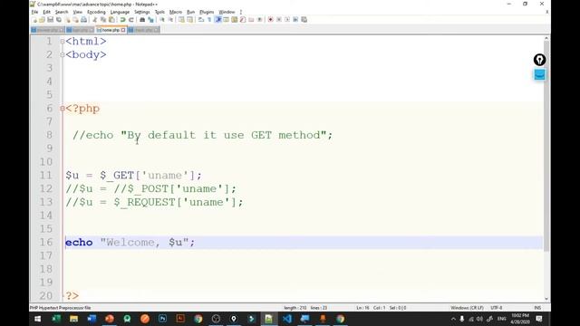Run macro multiple times icon
The height and width of the screenshot is (326, 580).
[295, 20]
